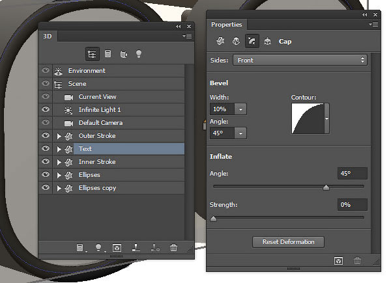Click the Infinite Light 1 sun icon
Viewport: 391px width, 283px height.
click(x=68, y=110)
